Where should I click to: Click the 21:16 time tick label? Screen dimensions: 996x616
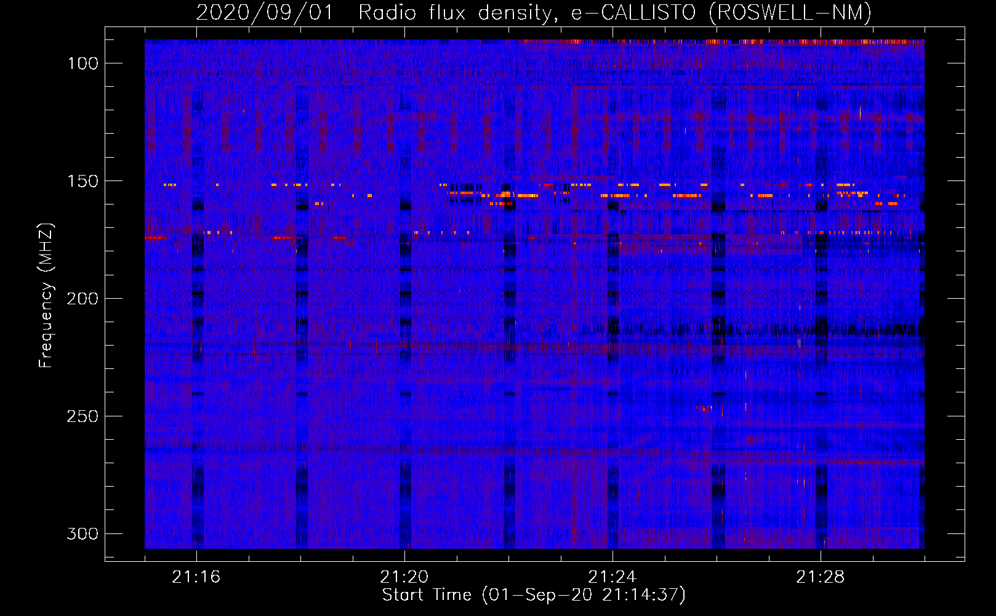196,577
